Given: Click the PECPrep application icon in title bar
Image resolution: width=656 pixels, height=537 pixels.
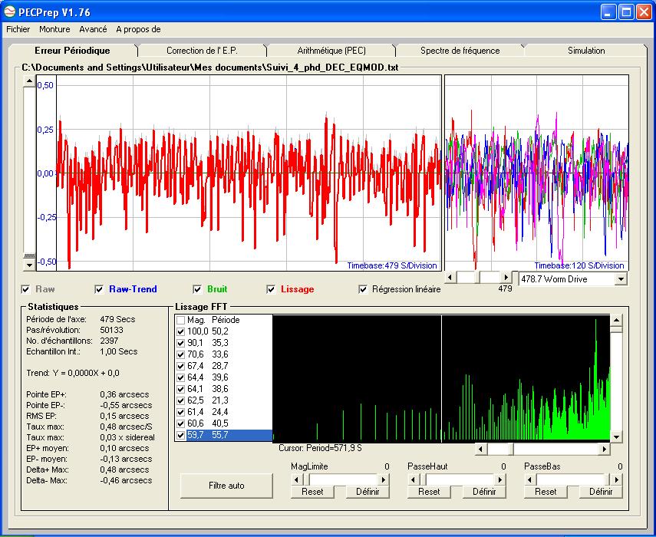Looking at the screenshot, I should click(x=10, y=12).
